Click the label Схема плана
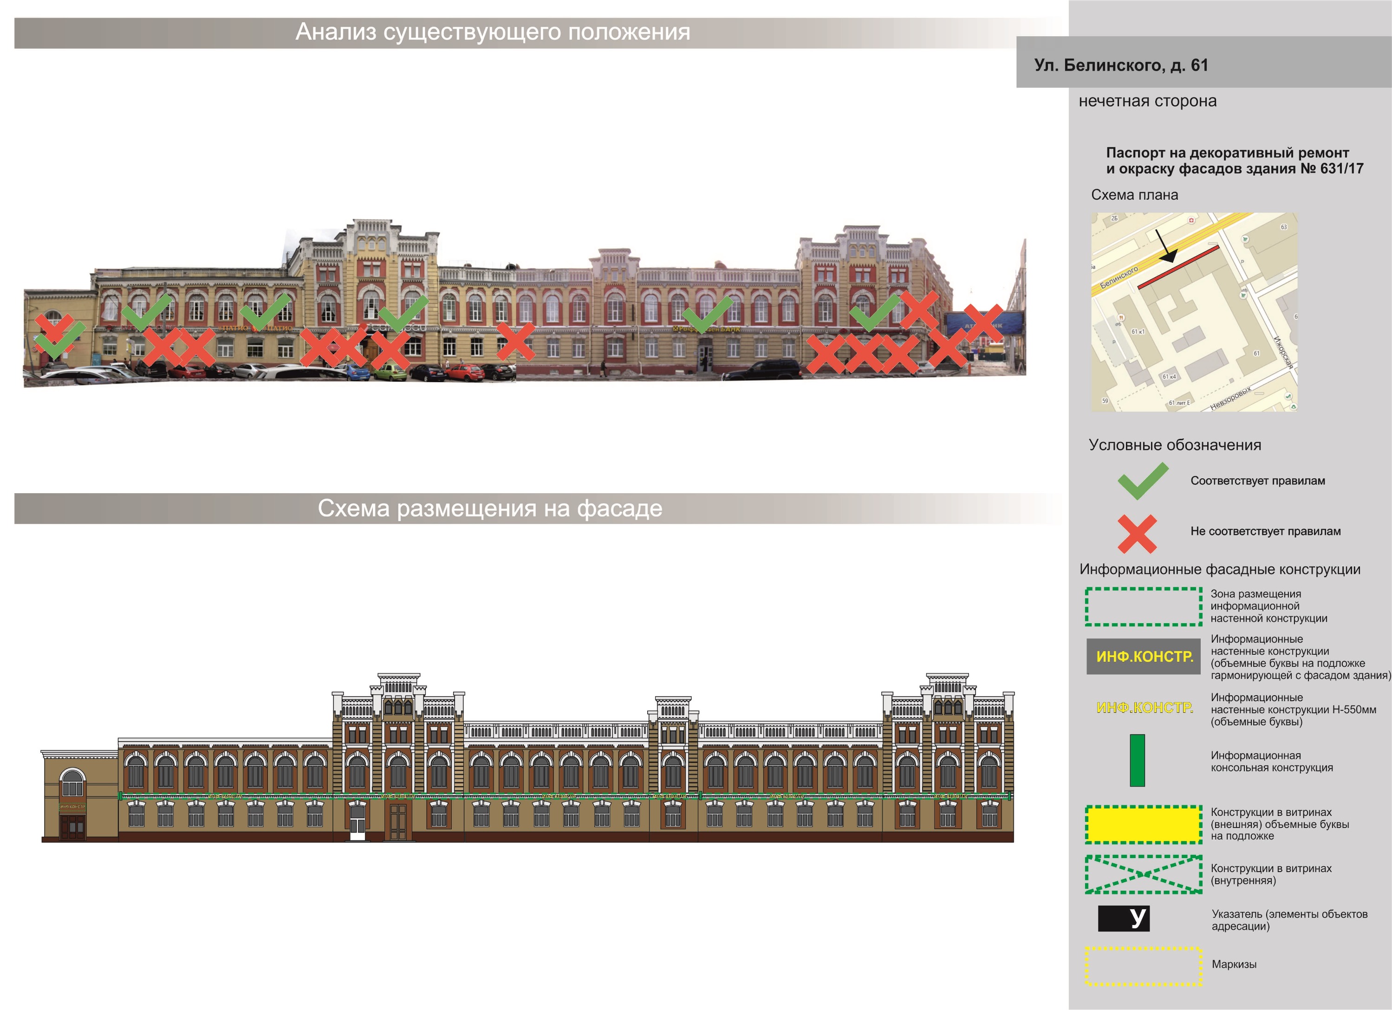Image resolution: width=1392 pixels, height=1010 pixels. coord(1135,195)
